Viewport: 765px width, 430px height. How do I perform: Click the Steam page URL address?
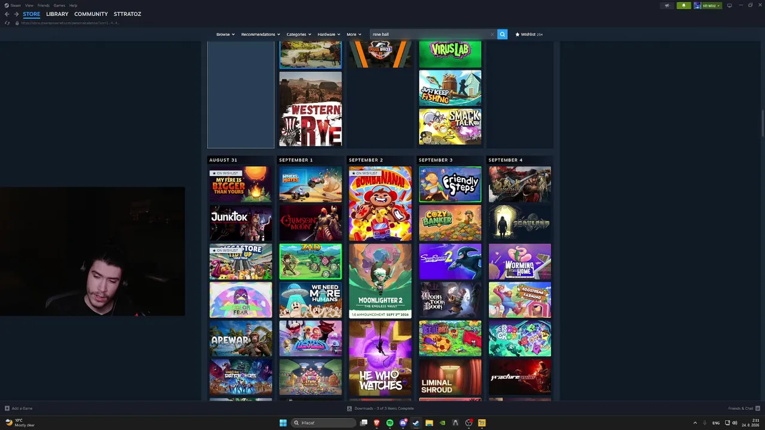coord(70,23)
